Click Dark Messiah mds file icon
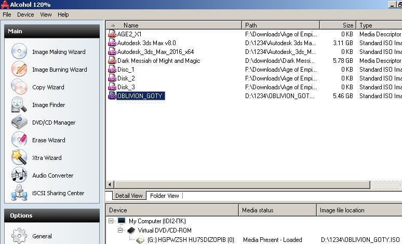The height and width of the screenshot is (244, 402). tap(112, 61)
